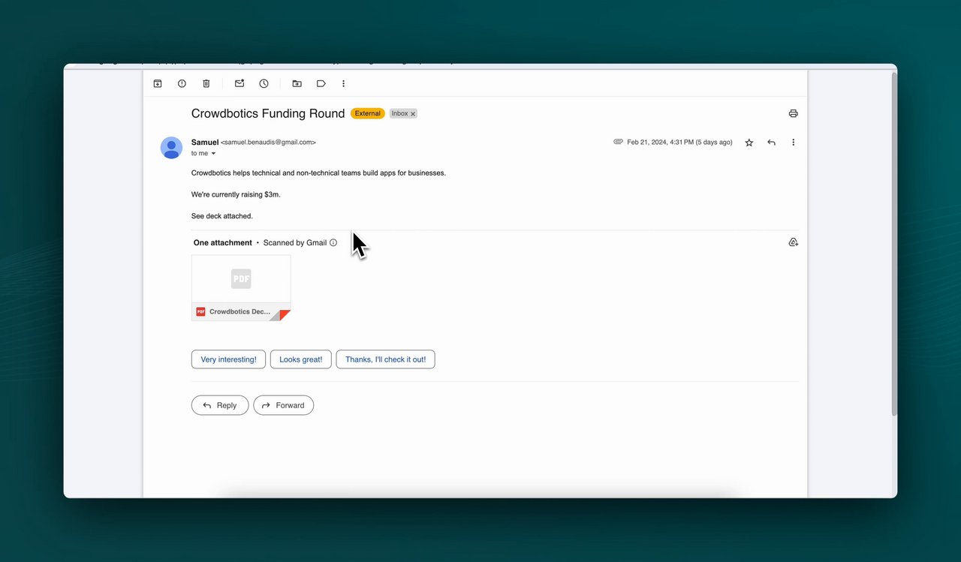This screenshot has height=562, width=961.
Task: Mark email as unread with the envelope icon
Action: (x=239, y=84)
